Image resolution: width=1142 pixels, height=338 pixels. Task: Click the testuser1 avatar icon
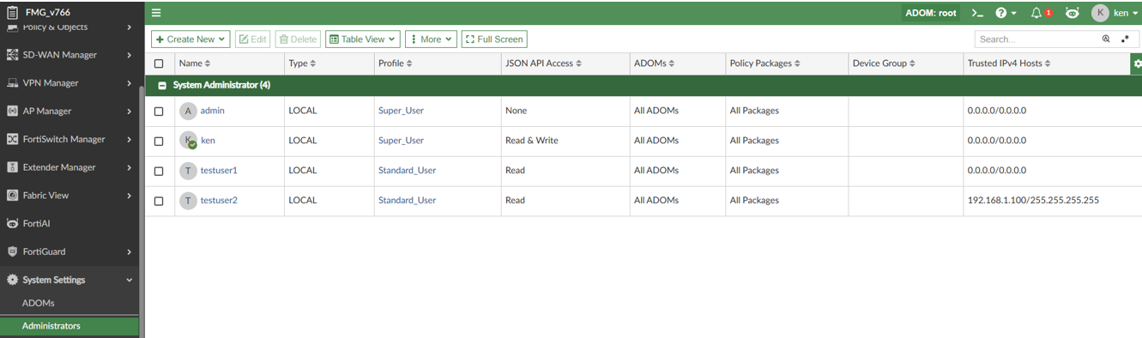point(188,171)
